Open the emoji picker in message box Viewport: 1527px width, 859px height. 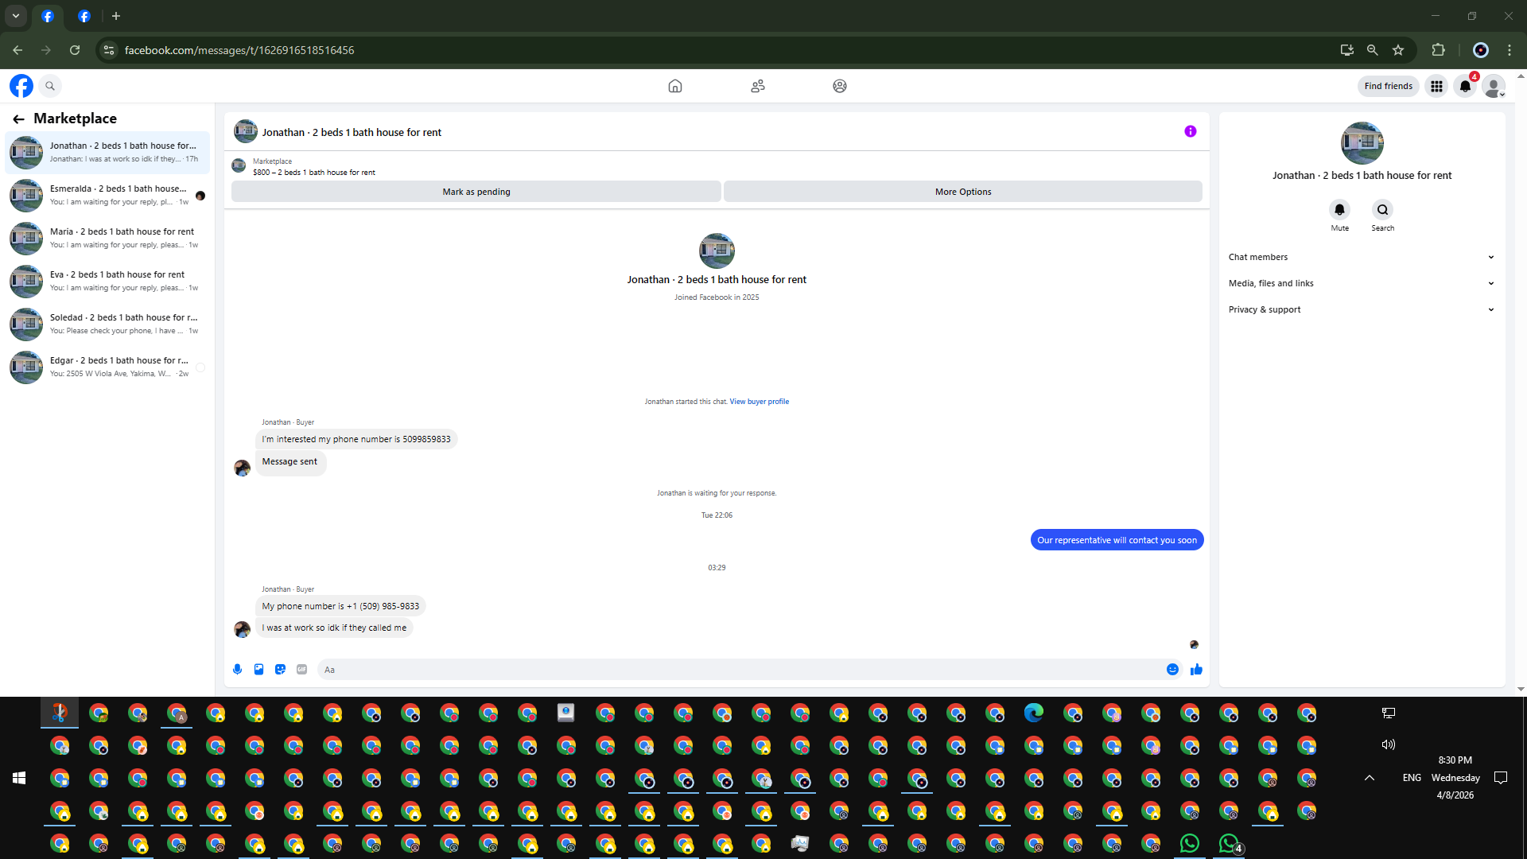[x=1172, y=670]
